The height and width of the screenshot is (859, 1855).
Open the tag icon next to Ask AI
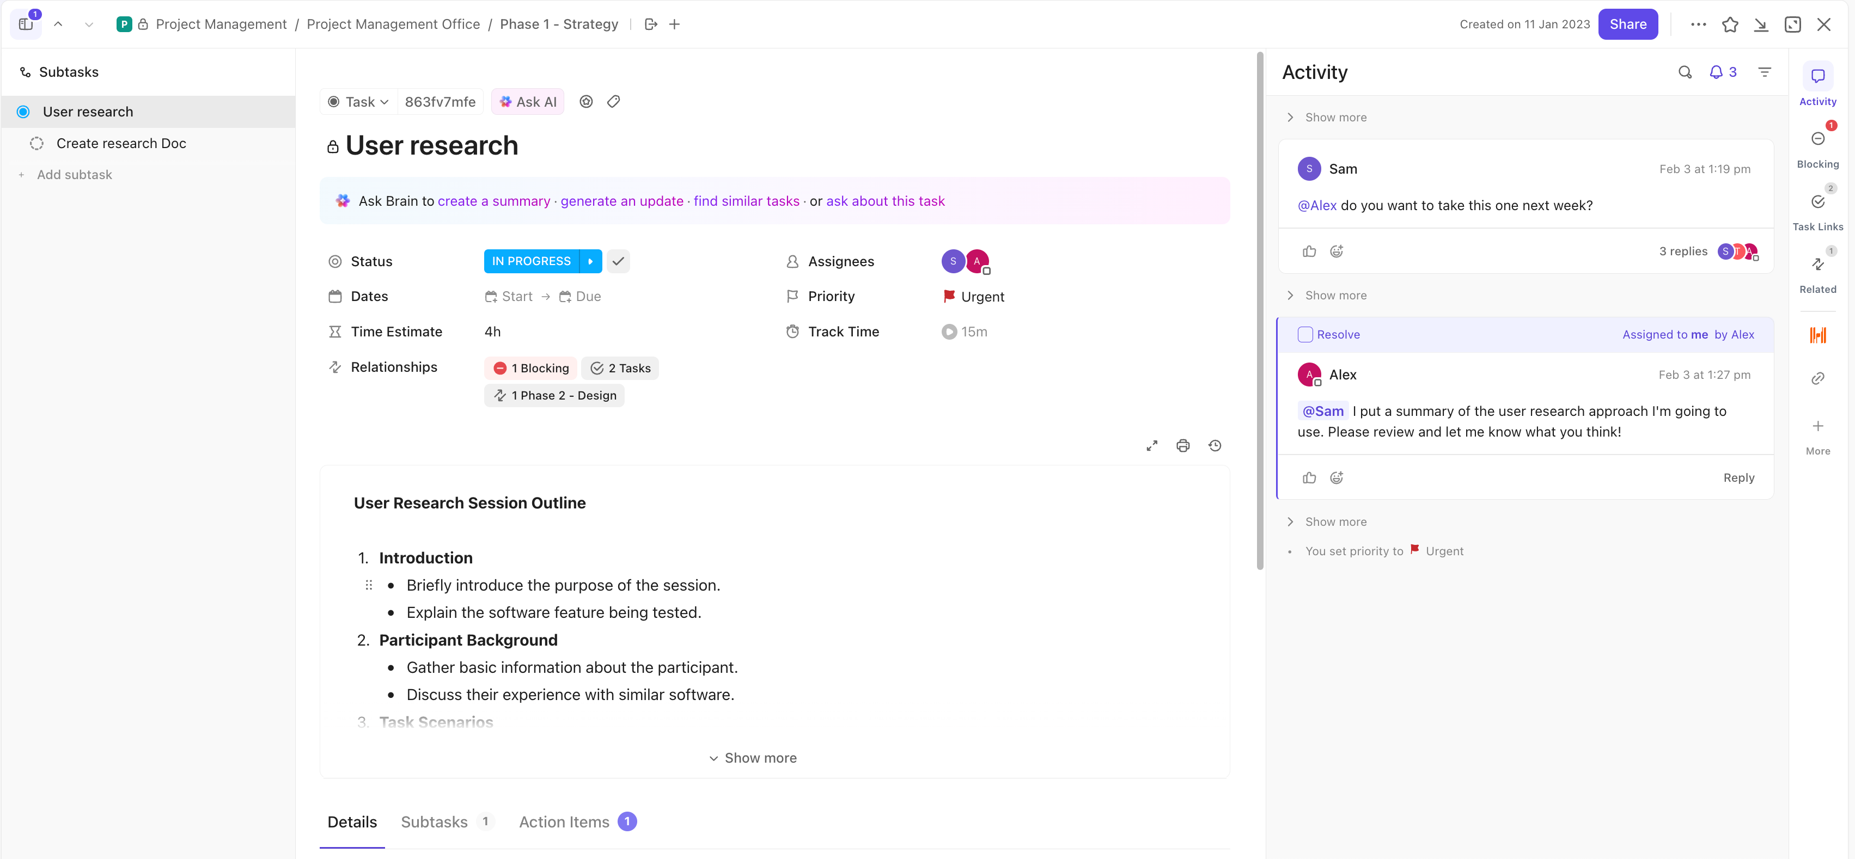click(614, 102)
